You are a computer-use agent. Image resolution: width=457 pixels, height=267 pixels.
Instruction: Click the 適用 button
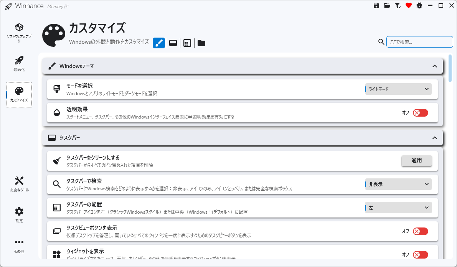pyautogui.click(x=416, y=161)
